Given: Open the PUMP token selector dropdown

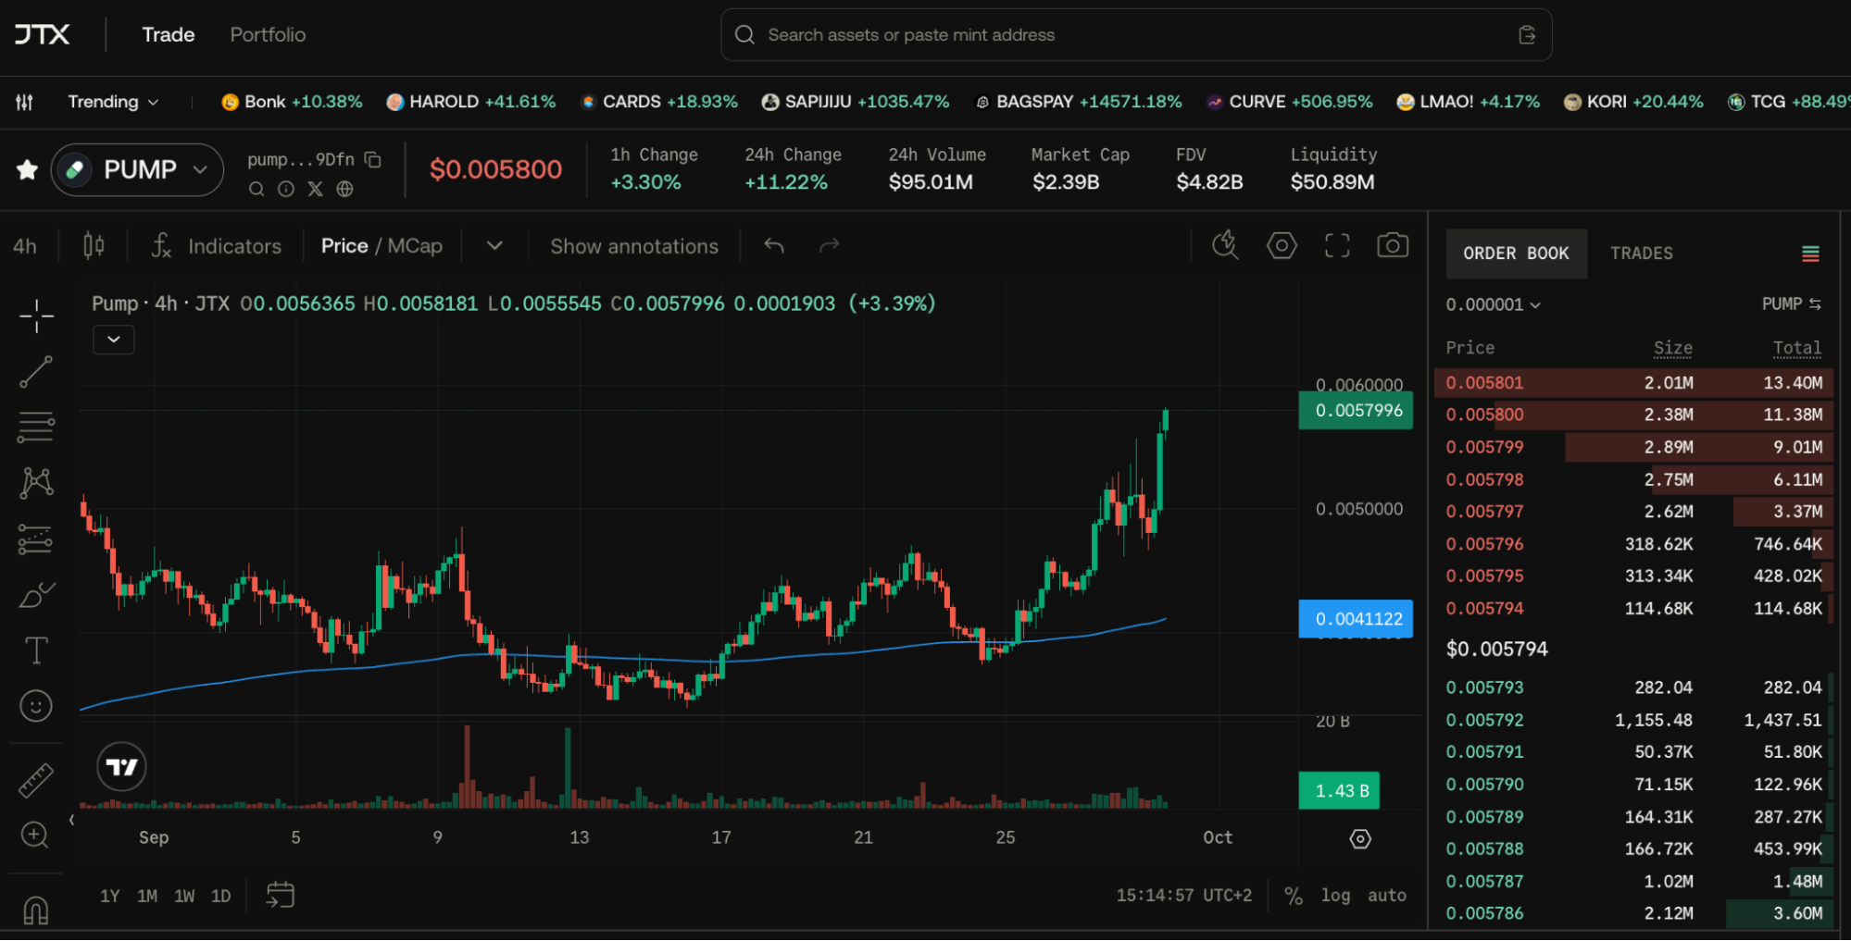Looking at the screenshot, I should click(137, 169).
